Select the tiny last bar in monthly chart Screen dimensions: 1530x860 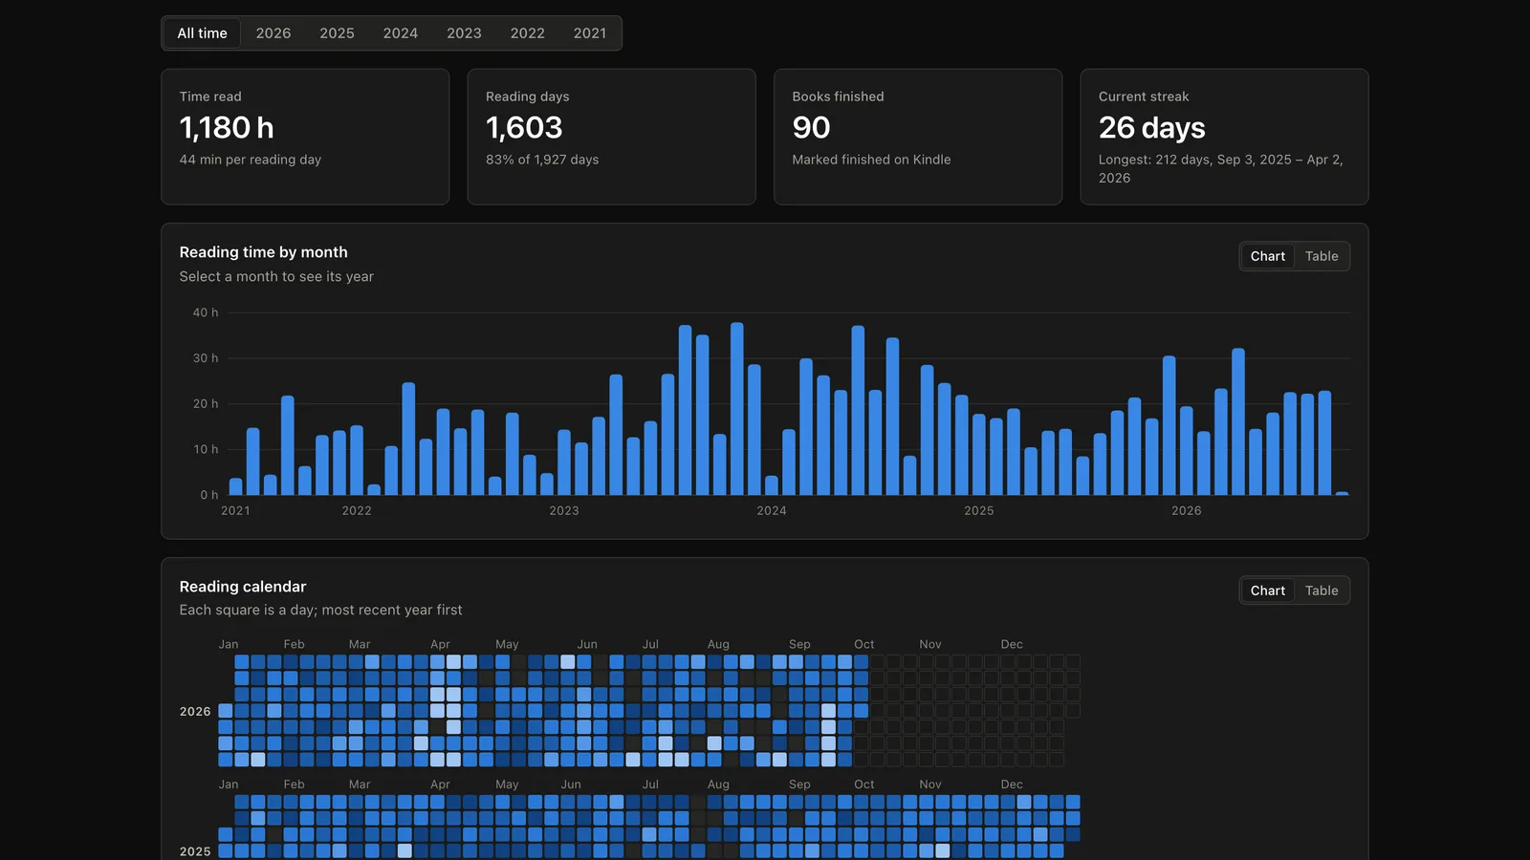coord(1342,493)
